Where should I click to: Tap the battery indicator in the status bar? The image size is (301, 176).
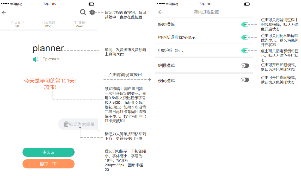[x=91, y=4]
